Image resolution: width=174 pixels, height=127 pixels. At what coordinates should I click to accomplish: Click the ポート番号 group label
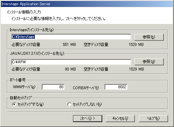(x=18, y=80)
